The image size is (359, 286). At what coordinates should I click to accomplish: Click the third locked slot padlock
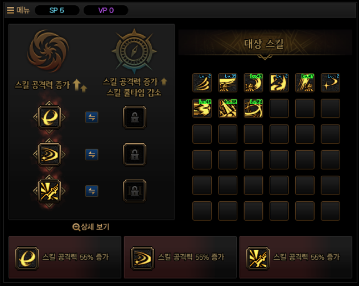tap(135, 191)
